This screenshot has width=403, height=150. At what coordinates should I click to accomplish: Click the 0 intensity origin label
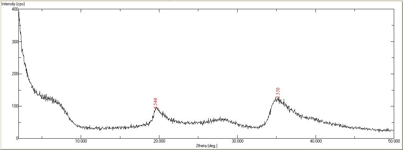coord(17,138)
